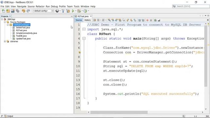Click the Stop Macro Recording icon
The width and height of the screenshot is (210, 118).
151,20
